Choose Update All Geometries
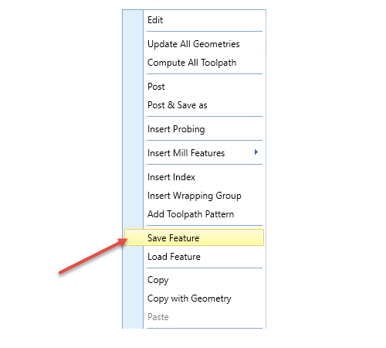 click(x=194, y=44)
